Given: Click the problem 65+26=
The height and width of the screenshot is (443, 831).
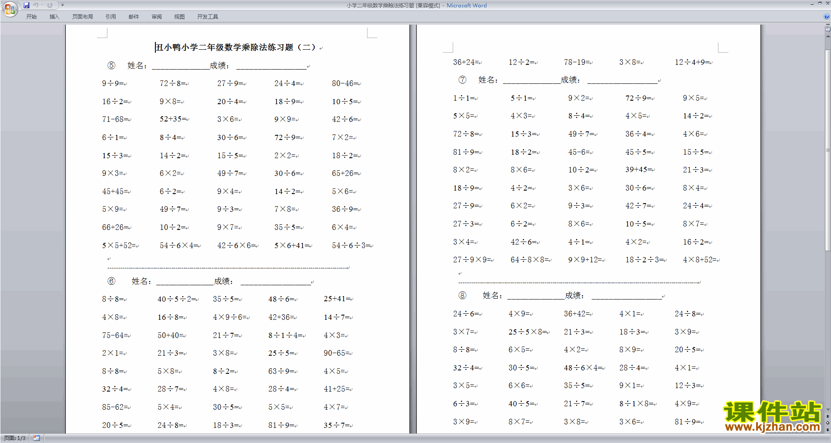Looking at the screenshot, I should click(x=345, y=173).
